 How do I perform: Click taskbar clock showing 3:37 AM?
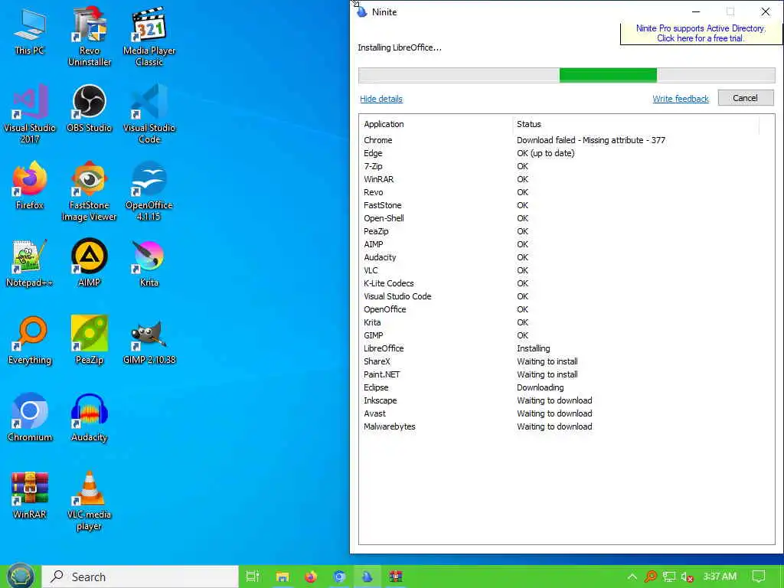[720, 577]
